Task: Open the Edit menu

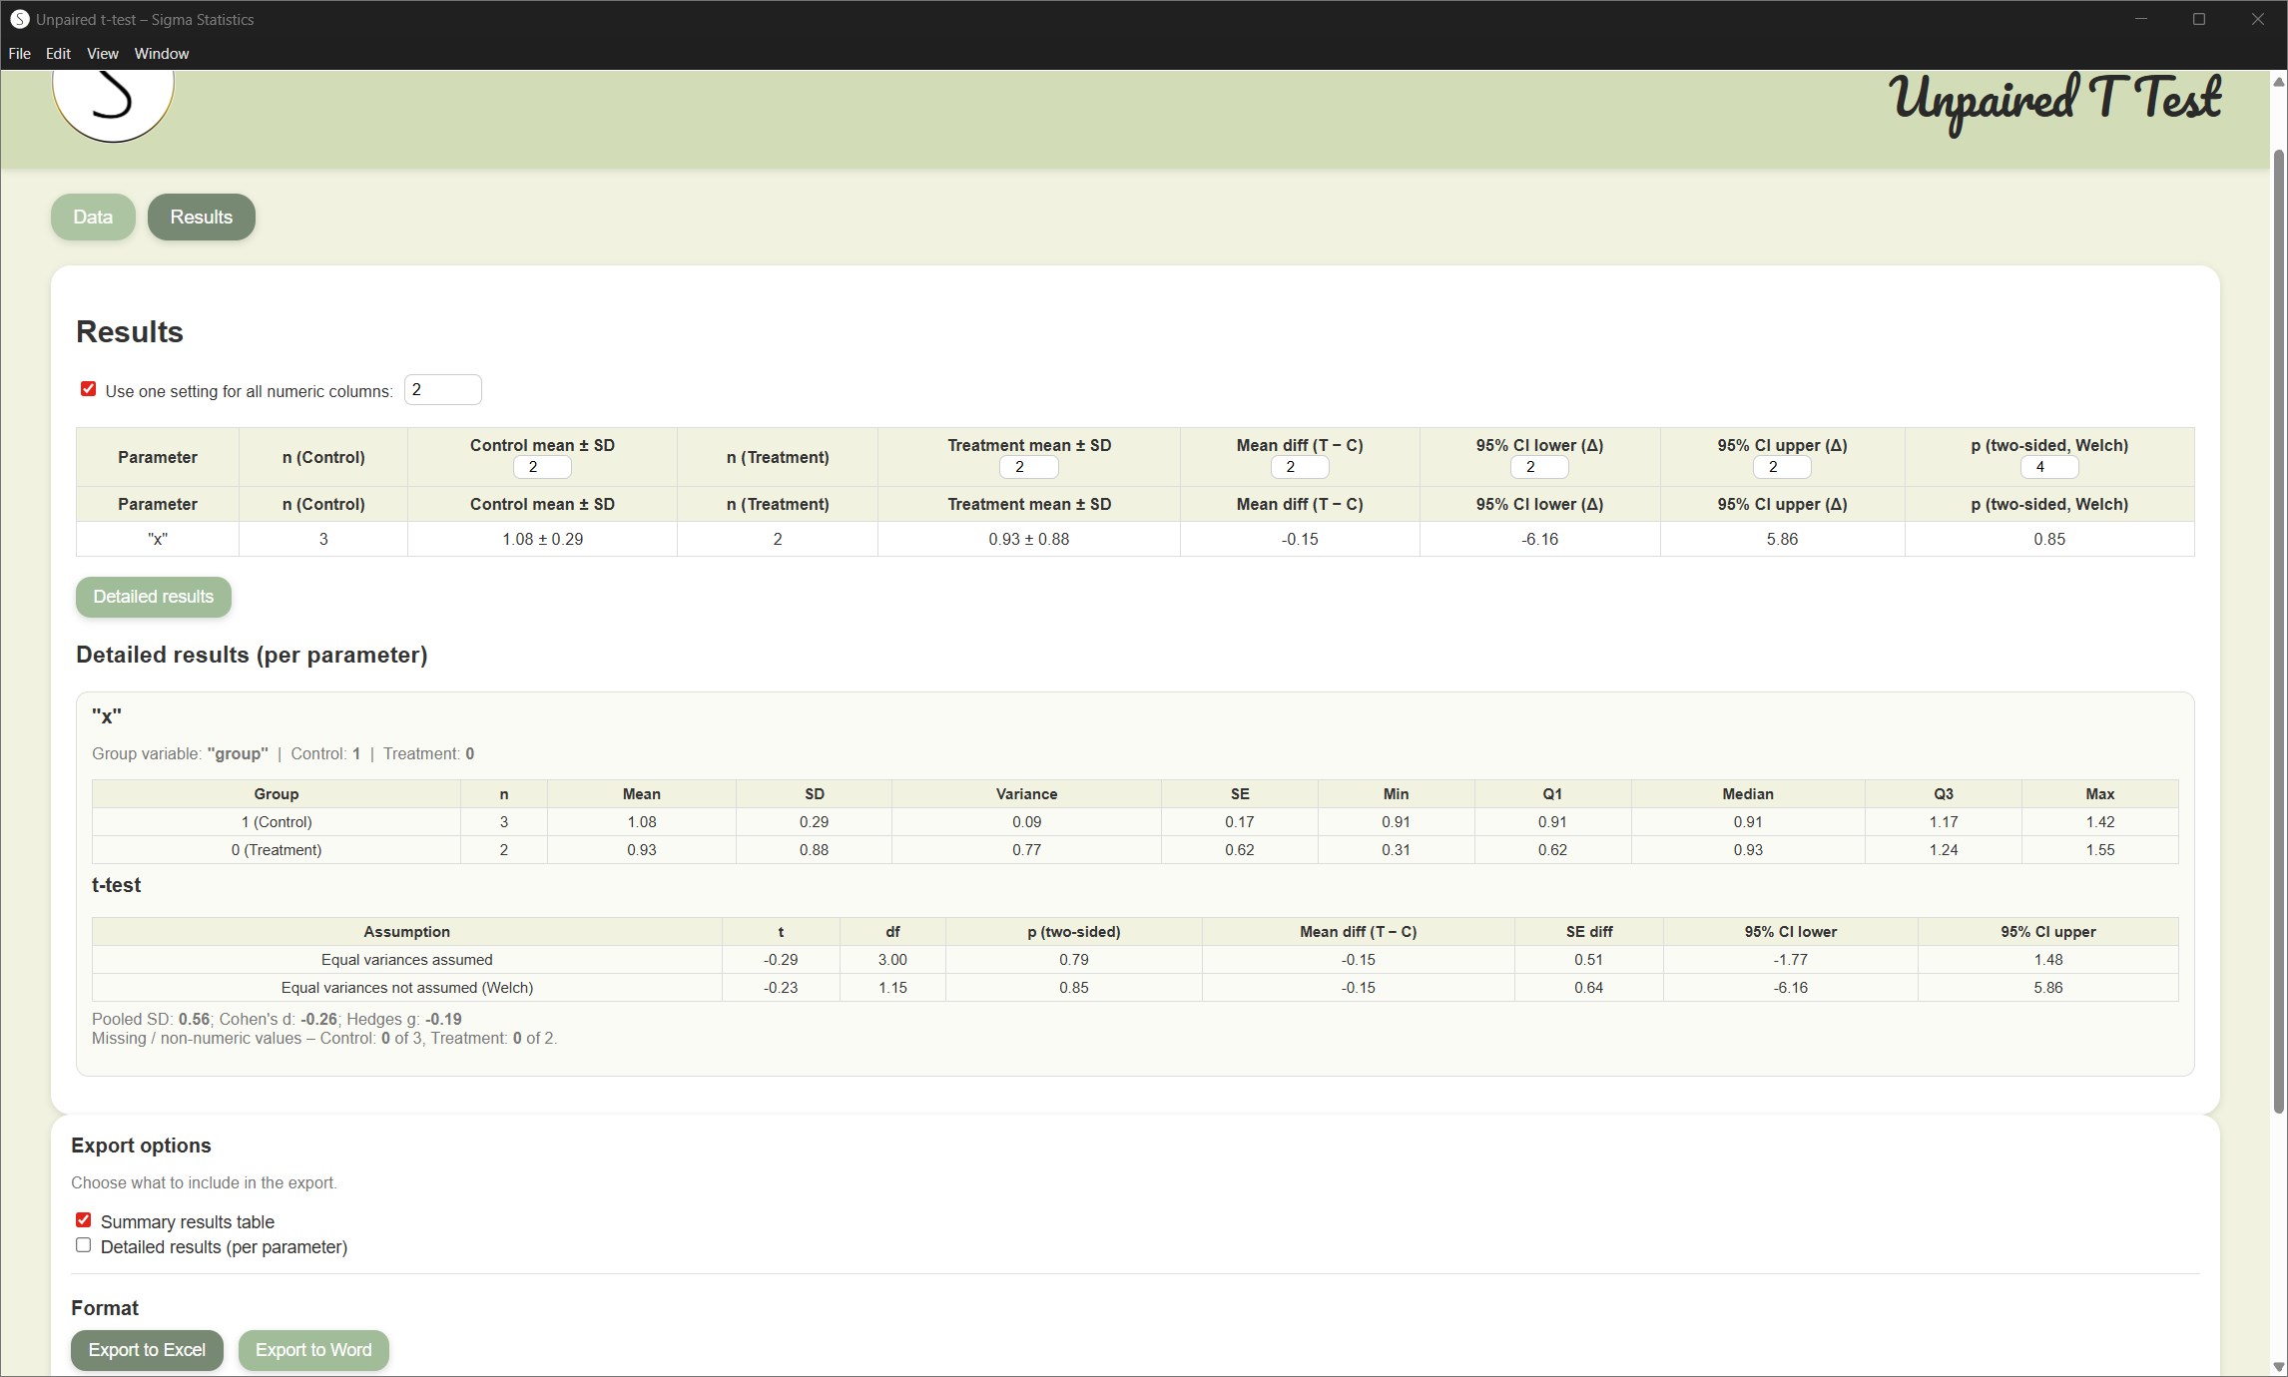Action: point(58,54)
